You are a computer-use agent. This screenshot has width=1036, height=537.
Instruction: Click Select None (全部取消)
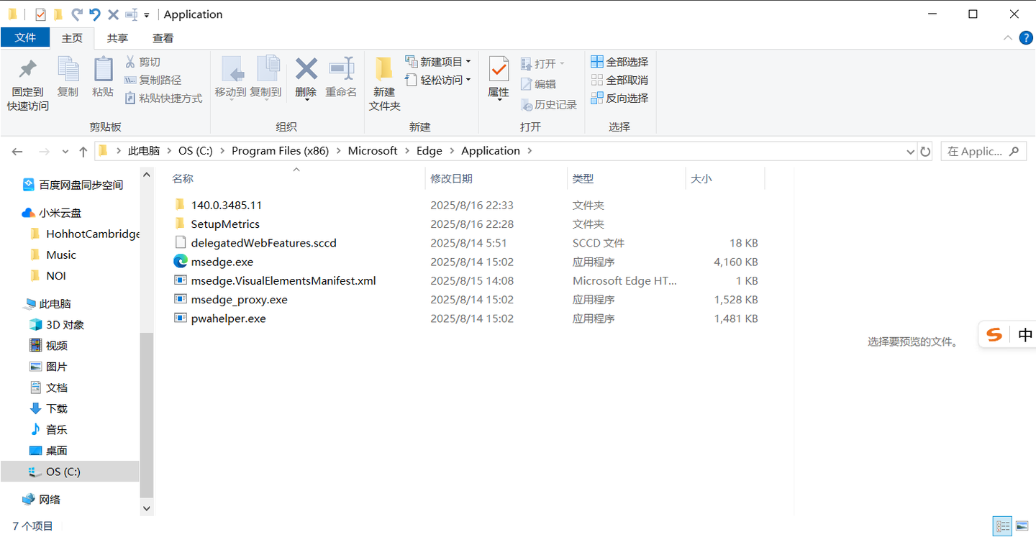click(619, 80)
